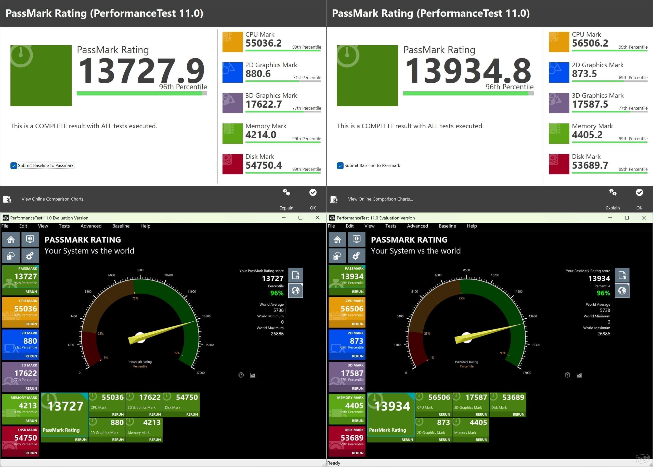Image resolution: width=653 pixels, height=467 pixels.
Task: Click 3D Graphics Mark purple icon showing 17587.5
Action: point(559,103)
